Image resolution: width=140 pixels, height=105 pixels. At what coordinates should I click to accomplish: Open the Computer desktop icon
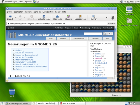point(129,11)
